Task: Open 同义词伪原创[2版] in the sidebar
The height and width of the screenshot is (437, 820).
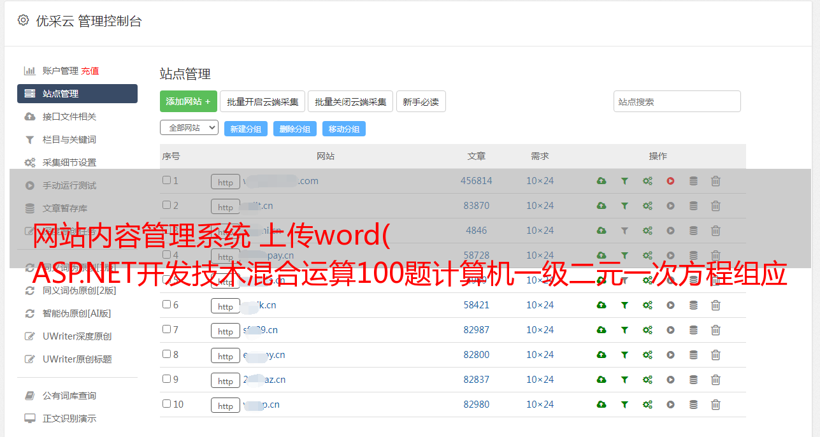Action: [79, 290]
